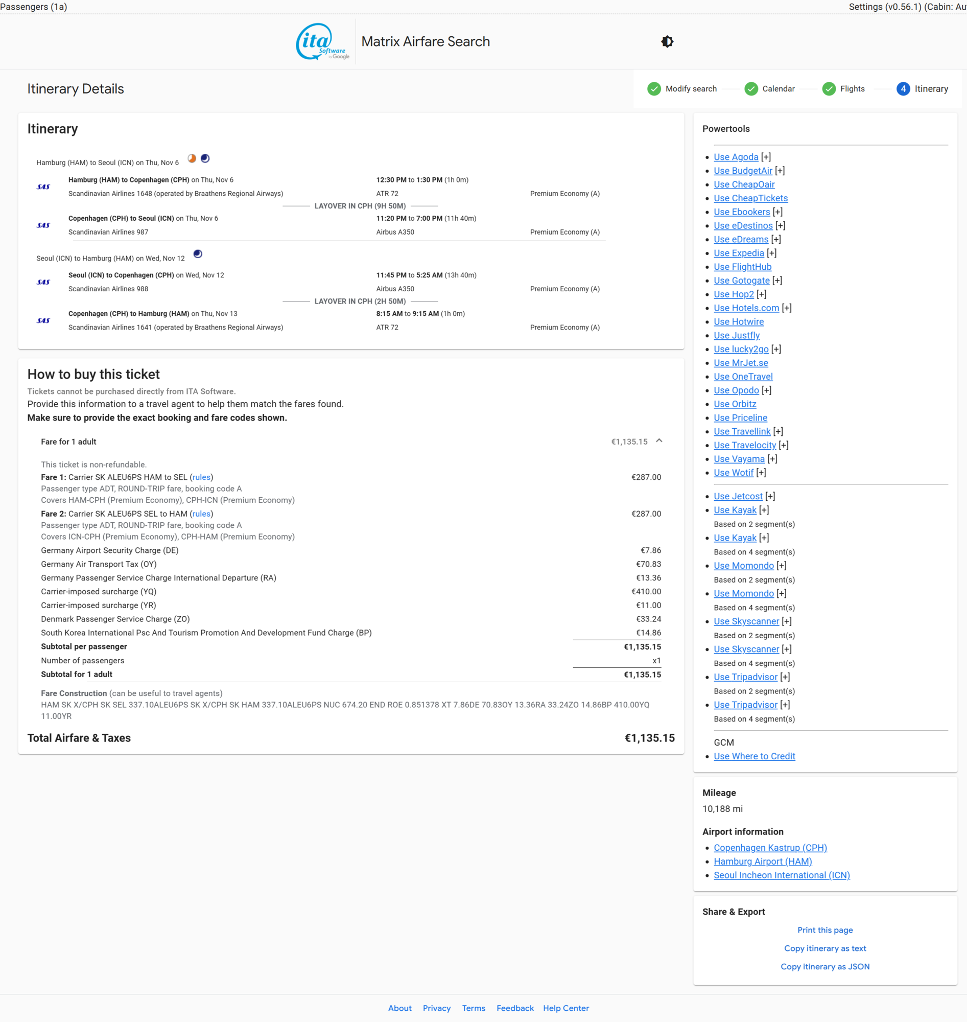The image size is (967, 1022).
Task: Click the moon icon on the return flight header
Action: tap(198, 253)
